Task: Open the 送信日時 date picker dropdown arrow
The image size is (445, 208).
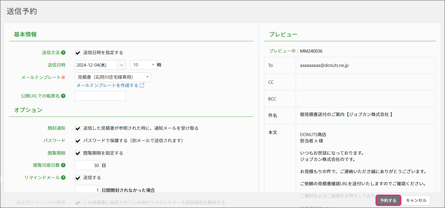Action: (x=121, y=65)
